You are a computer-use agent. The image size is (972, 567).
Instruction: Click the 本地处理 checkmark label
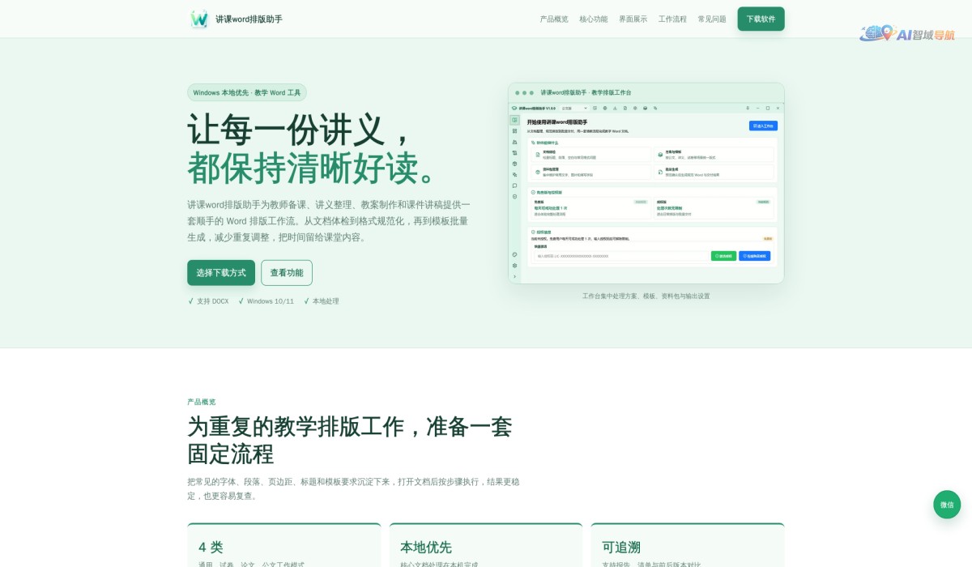[x=322, y=301]
